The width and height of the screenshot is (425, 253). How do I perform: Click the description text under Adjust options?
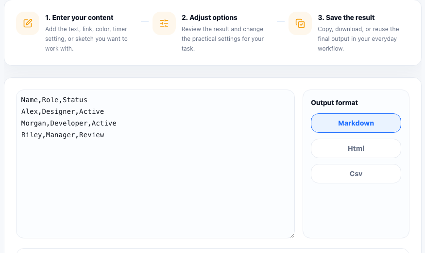tap(222, 39)
